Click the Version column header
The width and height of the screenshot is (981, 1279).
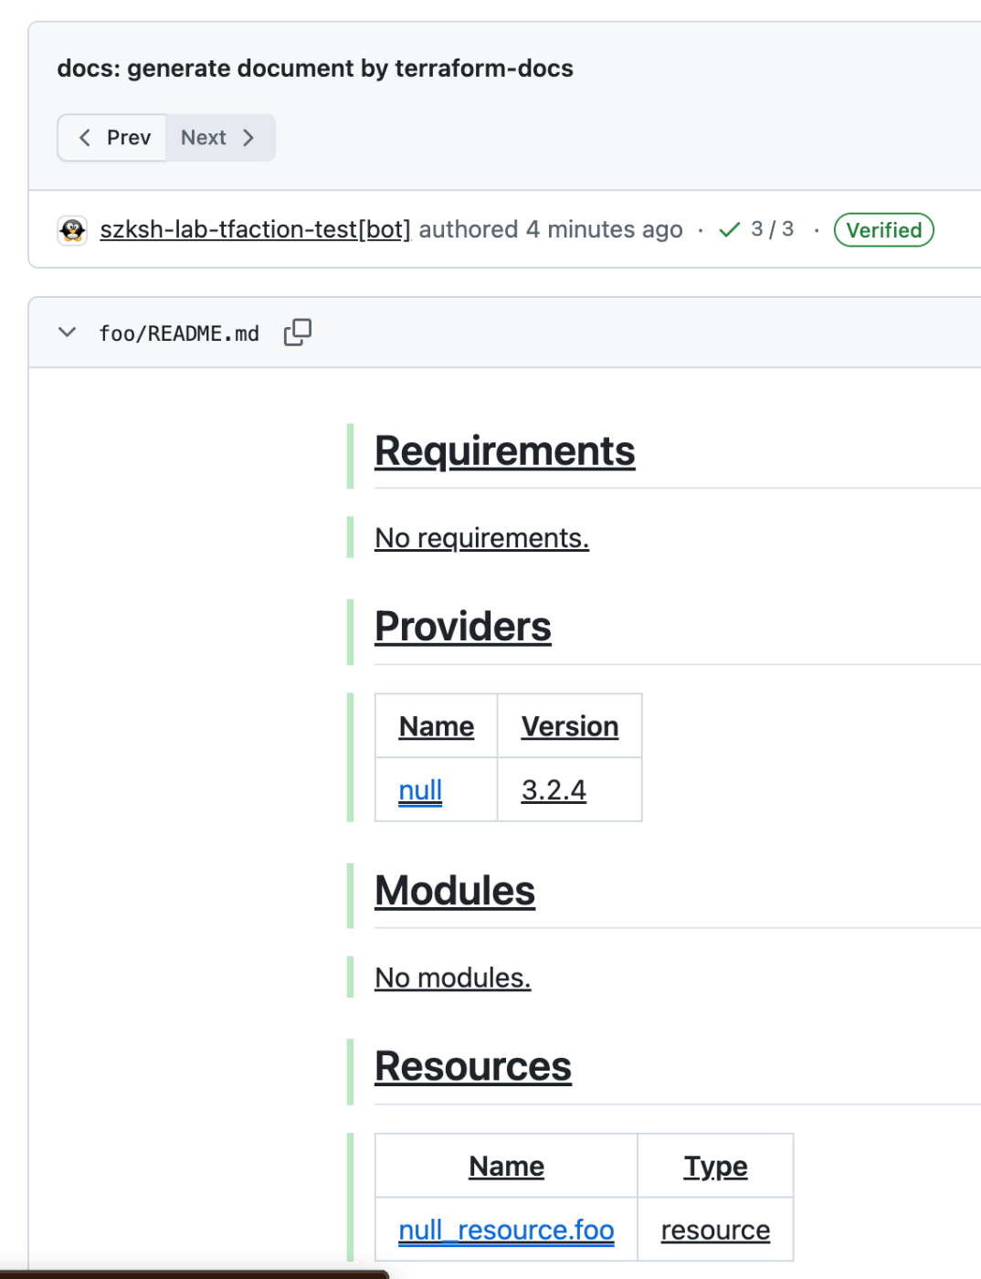[569, 726]
